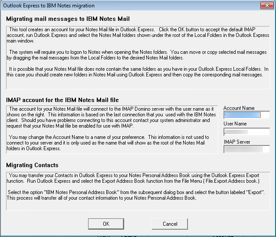Click inside the User Name field
The height and width of the screenshot is (237, 276).
[246, 132]
